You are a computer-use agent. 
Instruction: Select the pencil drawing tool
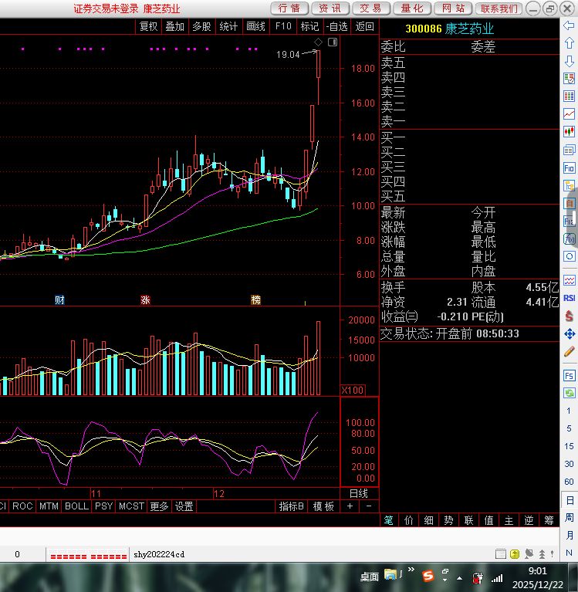click(569, 352)
